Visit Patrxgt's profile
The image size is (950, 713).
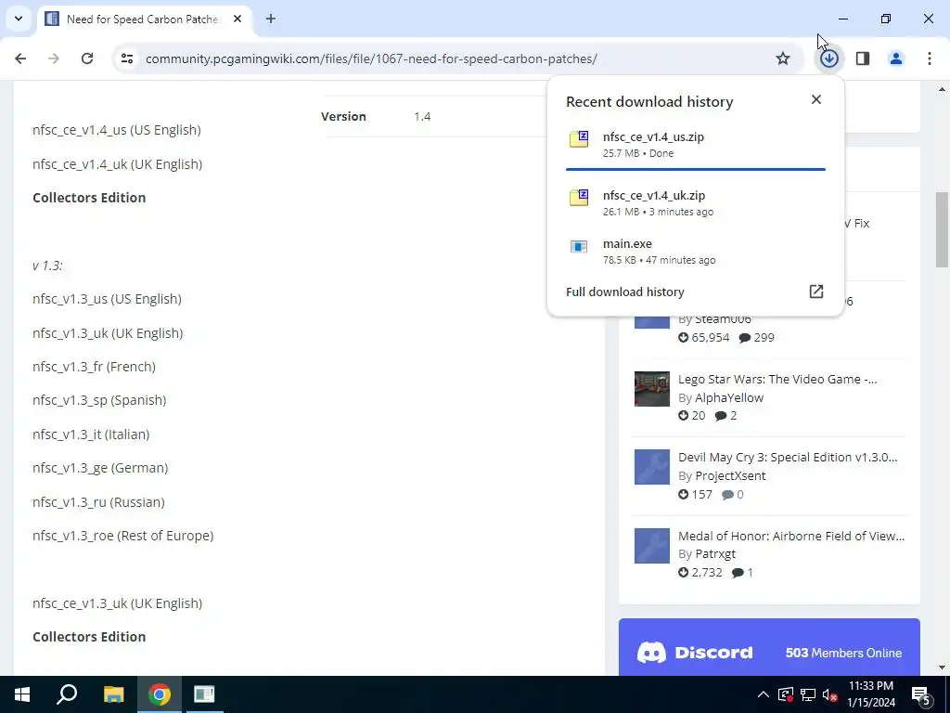pyautogui.click(x=715, y=553)
